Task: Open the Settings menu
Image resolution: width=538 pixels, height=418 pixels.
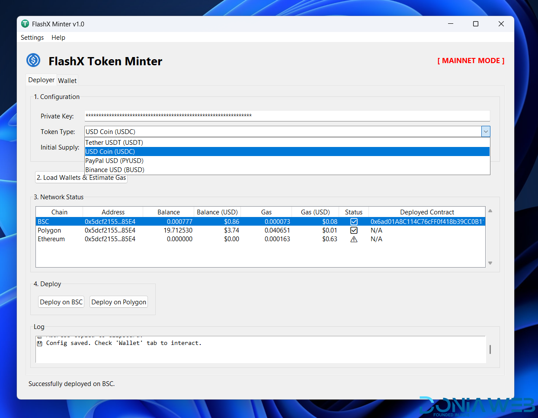Action: click(32, 38)
